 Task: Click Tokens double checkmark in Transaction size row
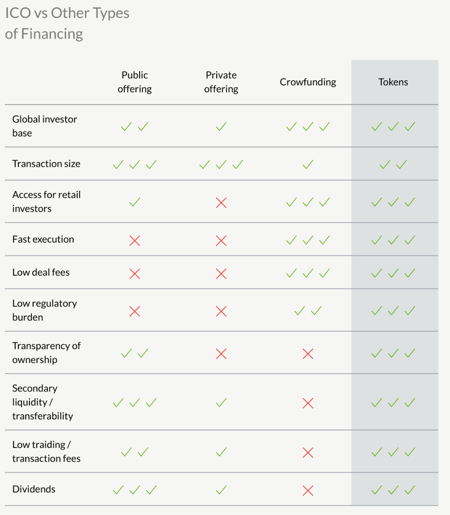point(393,164)
